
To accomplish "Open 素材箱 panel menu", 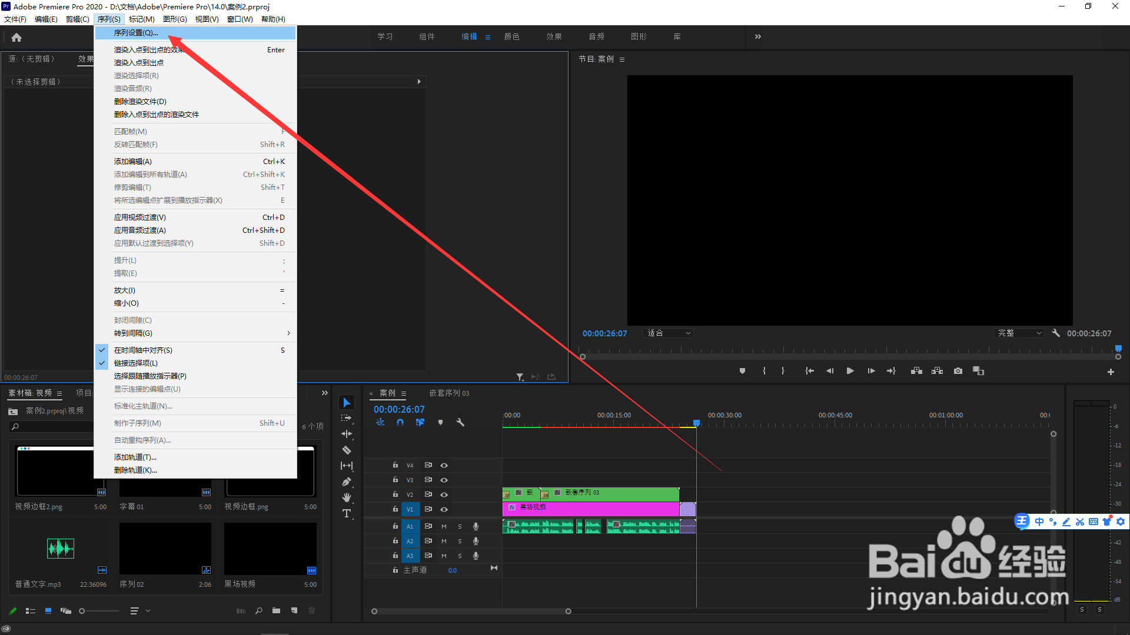I will (x=59, y=393).
